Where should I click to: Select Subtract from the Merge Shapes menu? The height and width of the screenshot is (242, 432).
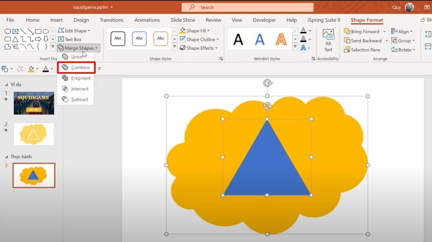pos(76,99)
